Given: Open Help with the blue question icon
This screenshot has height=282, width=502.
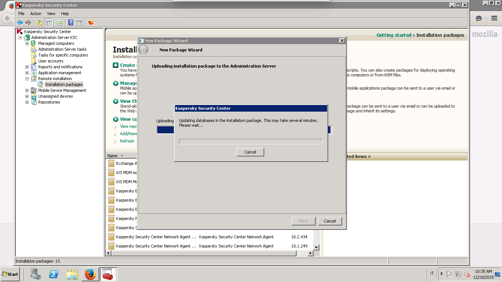Looking at the screenshot, I should coord(71,22).
